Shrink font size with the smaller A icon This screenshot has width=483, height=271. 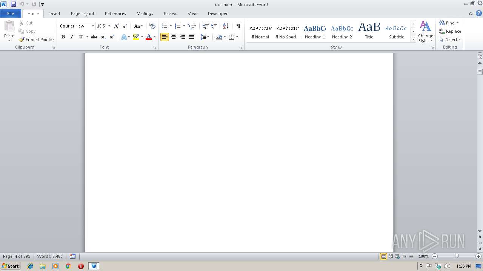(x=125, y=26)
